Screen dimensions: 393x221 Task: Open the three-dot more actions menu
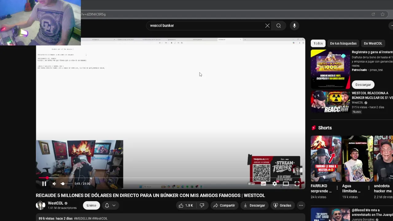click(301, 205)
